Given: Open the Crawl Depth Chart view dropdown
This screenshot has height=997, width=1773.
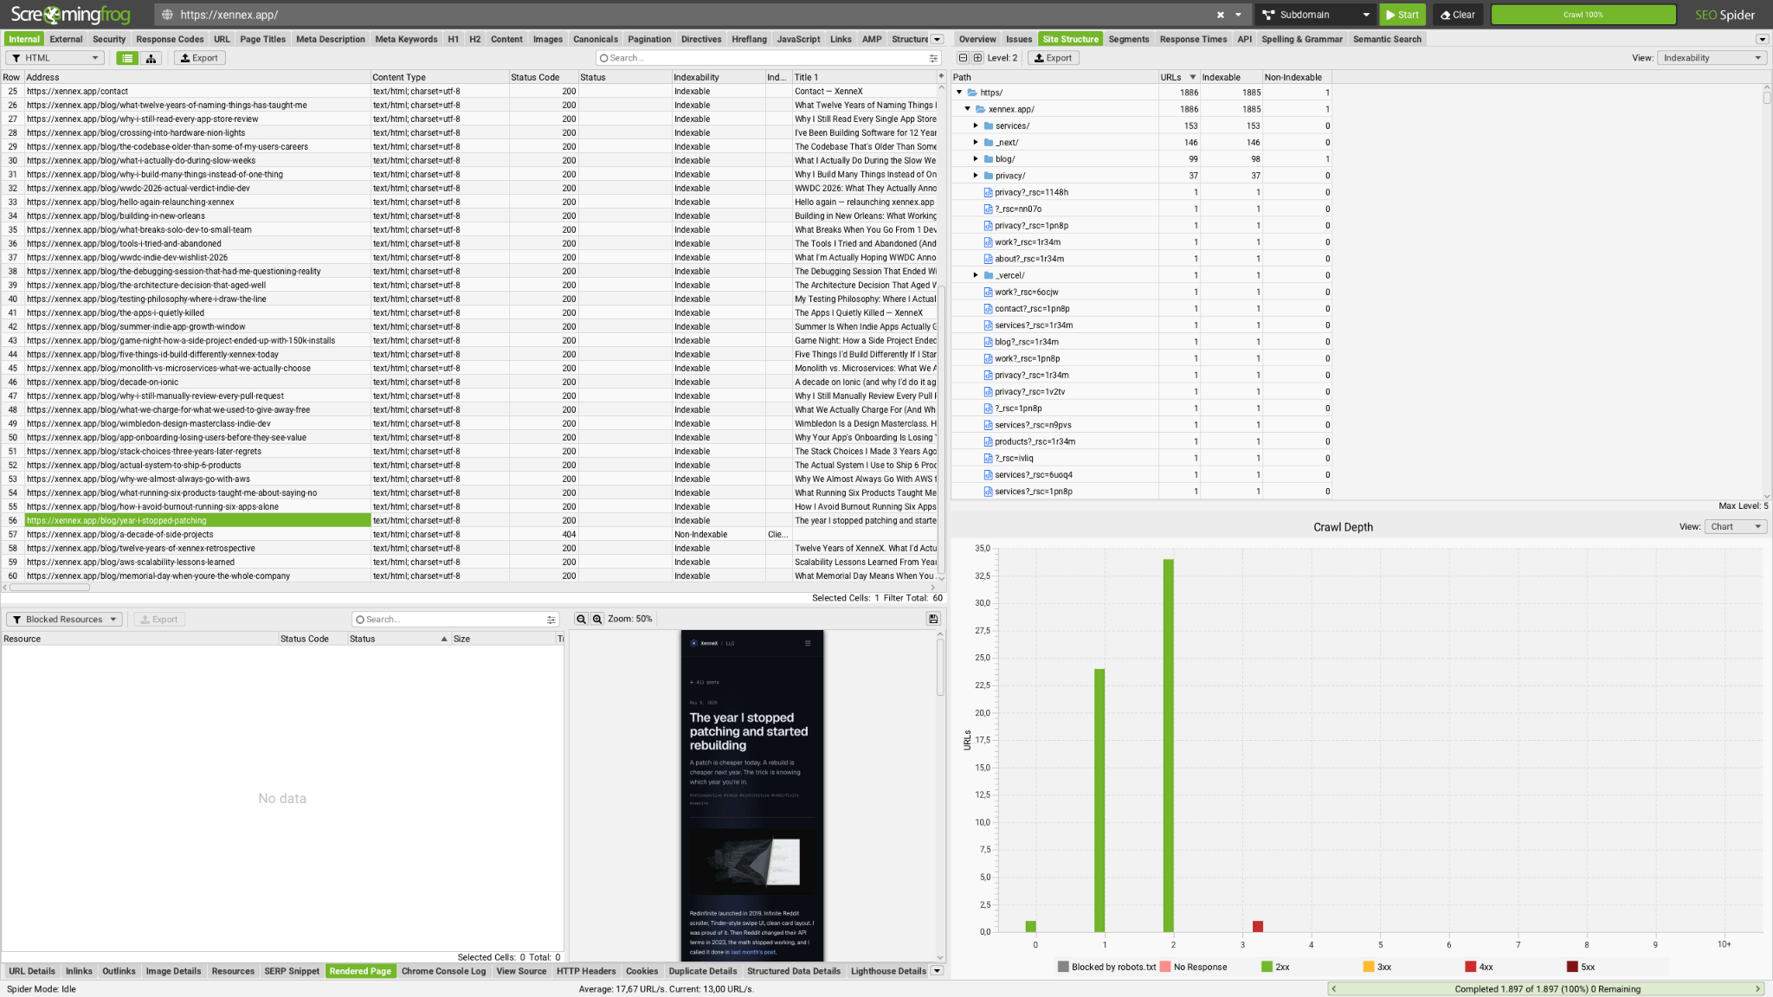Looking at the screenshot, I should (x=1735, y=526).
